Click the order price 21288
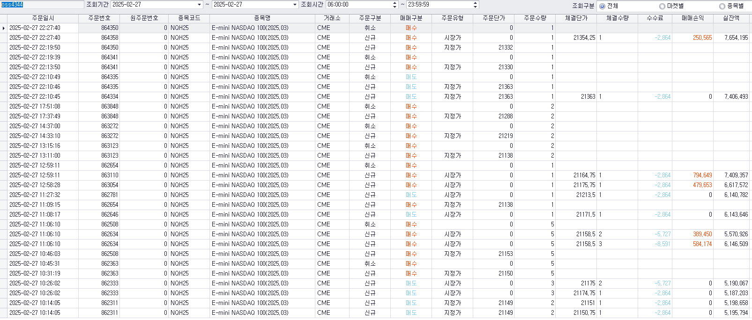 [x=506, y=116]
